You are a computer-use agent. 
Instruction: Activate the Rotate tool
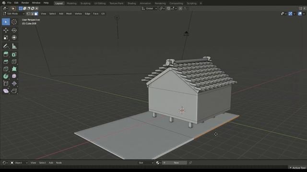pyautogui.click(x=14, y=30)
